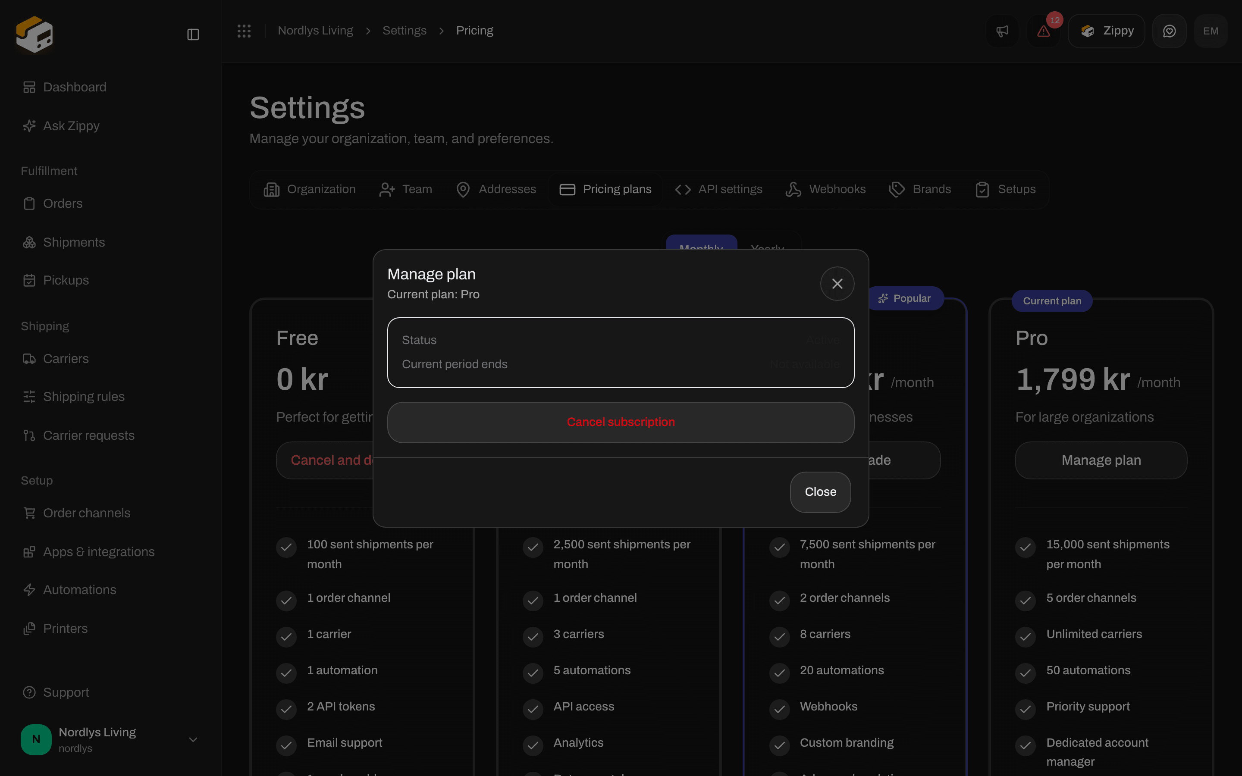Click Cancel subscription button
Image resolution: width=1242 pixels, height=776 pixels.
(x=621, y=422)
